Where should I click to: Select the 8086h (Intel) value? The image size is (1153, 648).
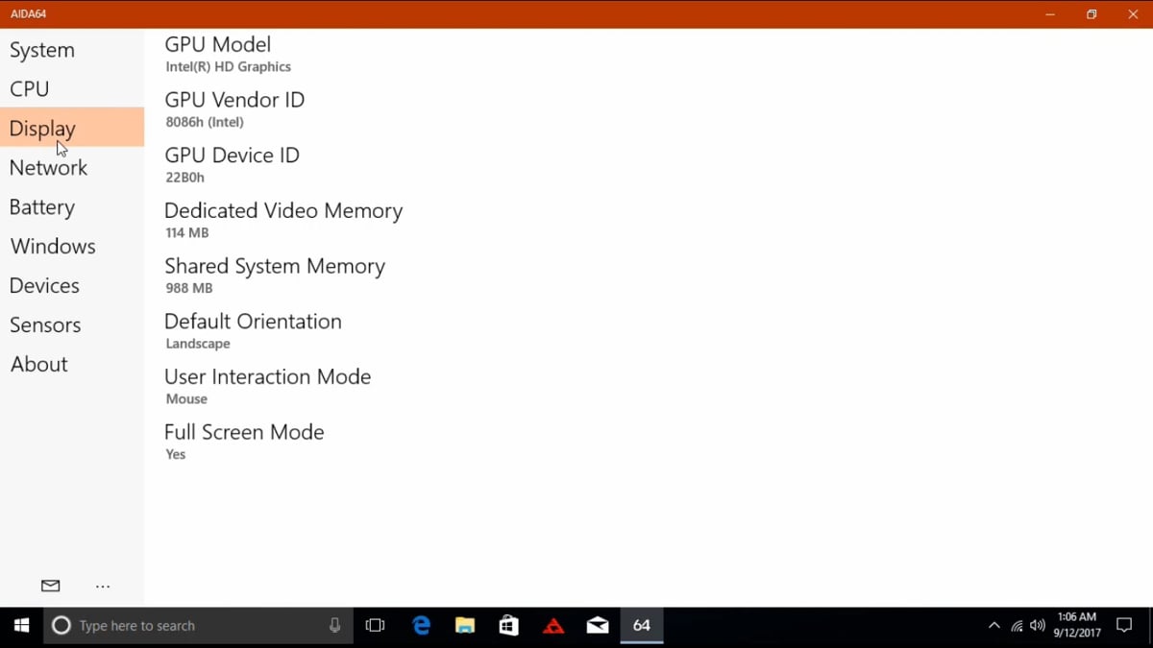point(205,122)
